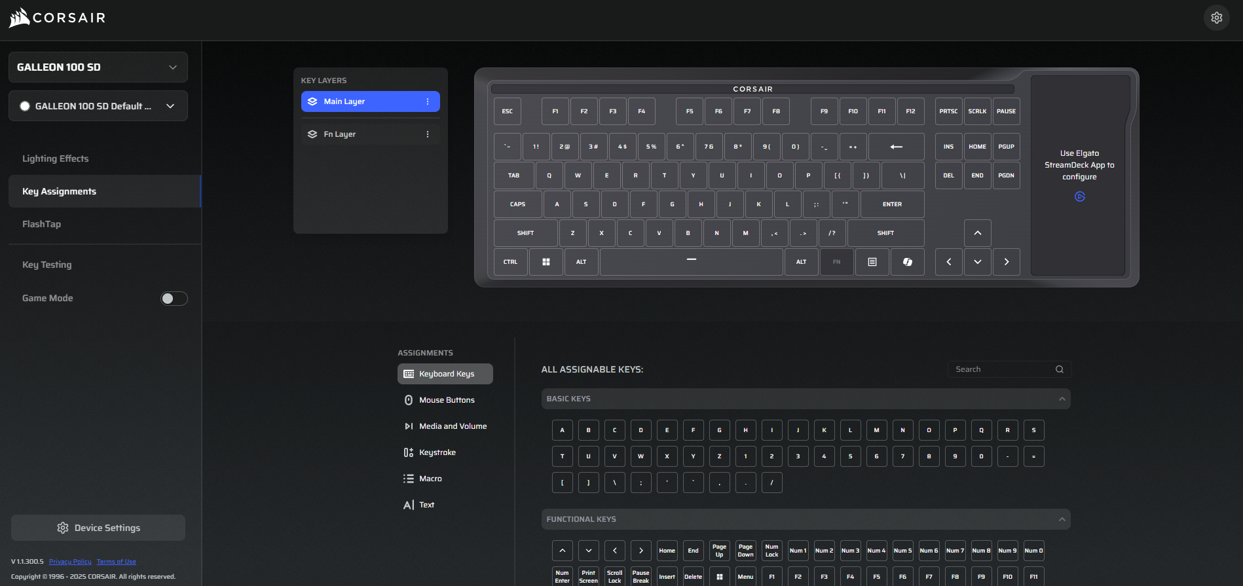This screenshot has height=586, width=1243.
Task: Click the Search assignable keys field
Action: [x=1009, y=369]
